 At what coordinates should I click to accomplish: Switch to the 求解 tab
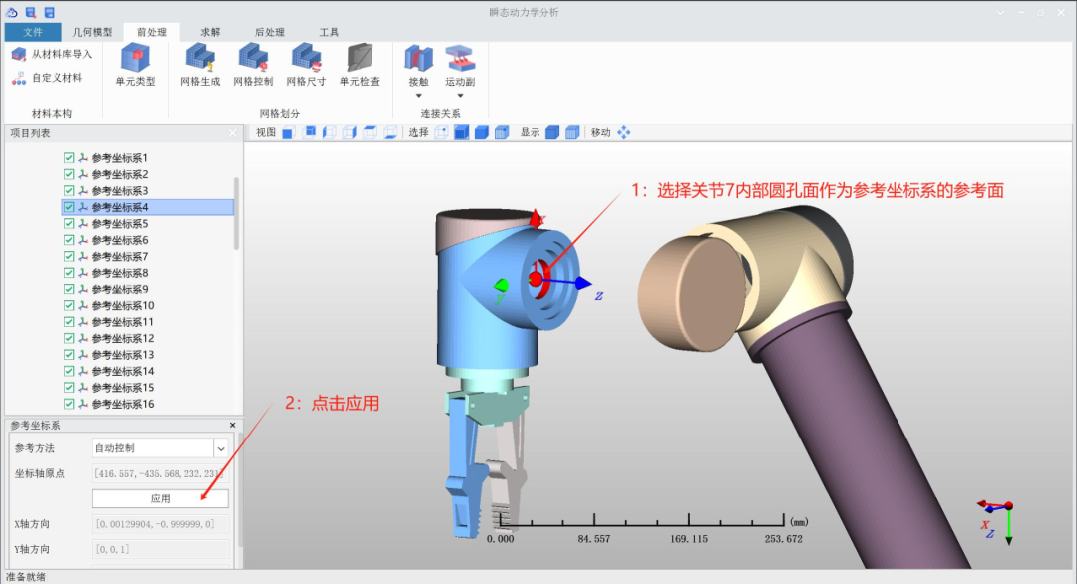click(x=210, y=32)
